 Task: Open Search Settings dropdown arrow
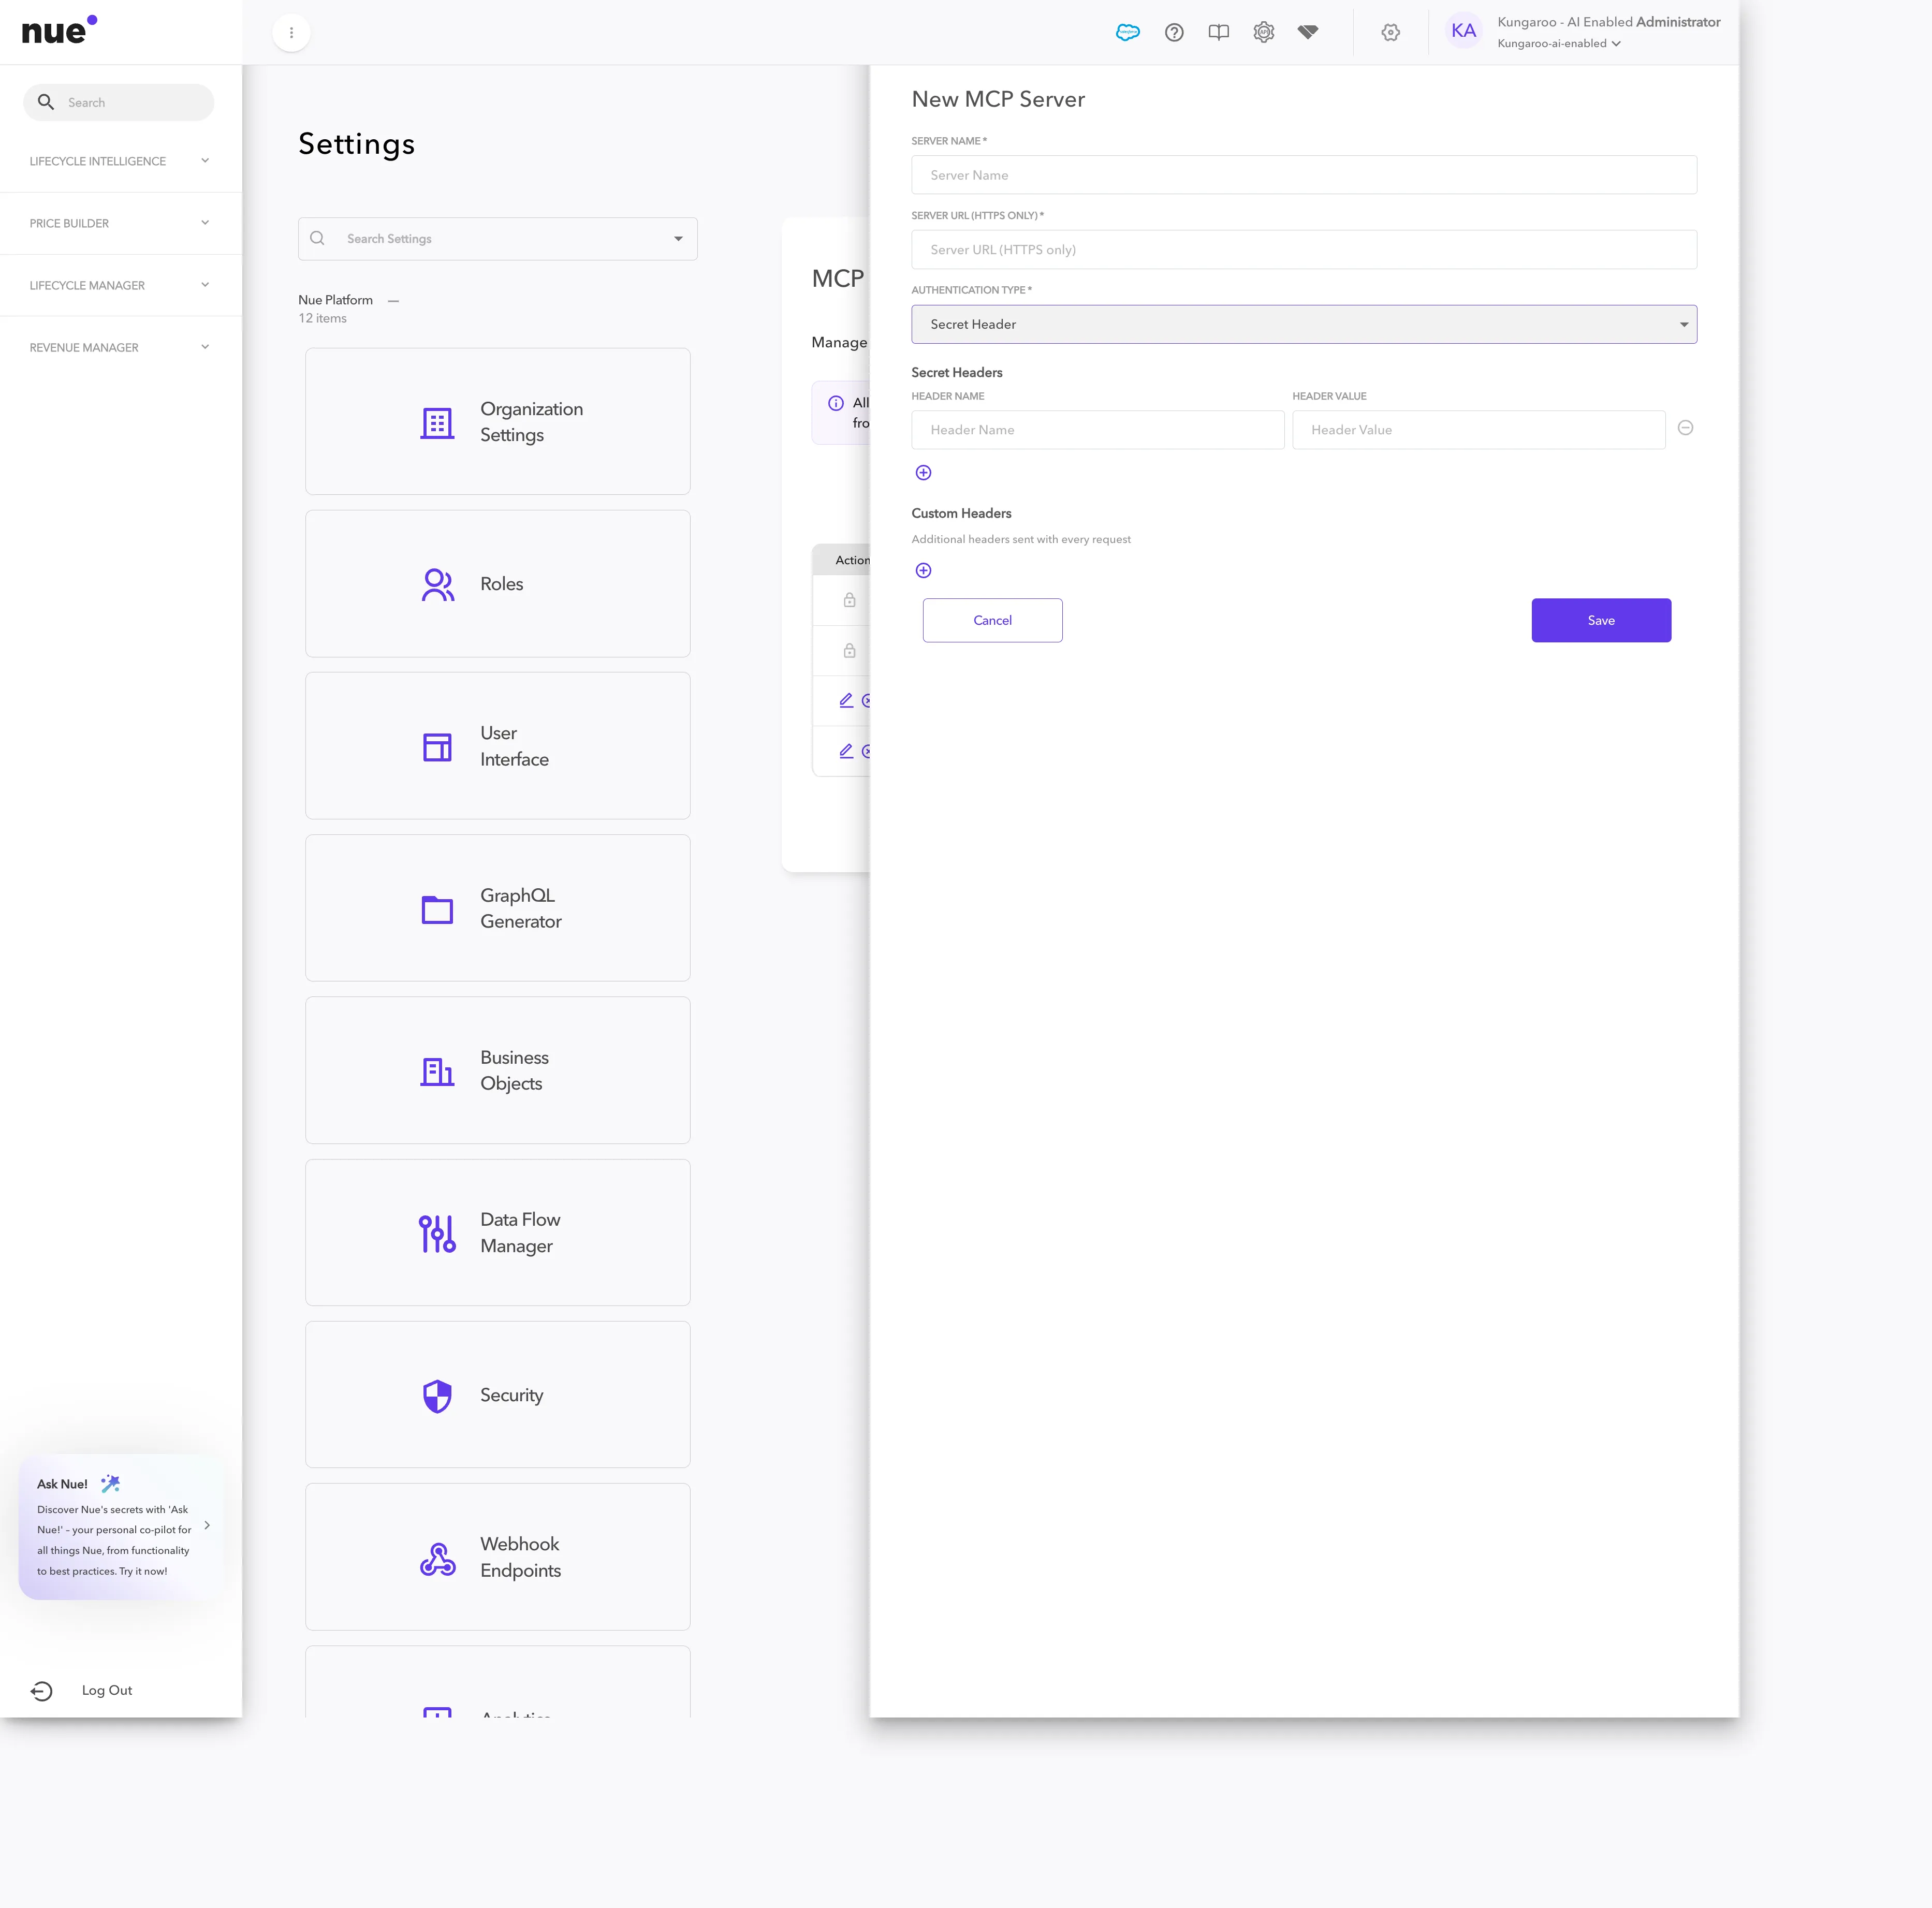point(678,239)
